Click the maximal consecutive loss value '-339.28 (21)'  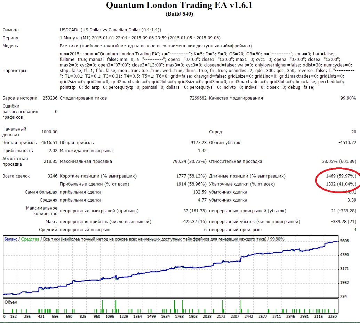344,222
